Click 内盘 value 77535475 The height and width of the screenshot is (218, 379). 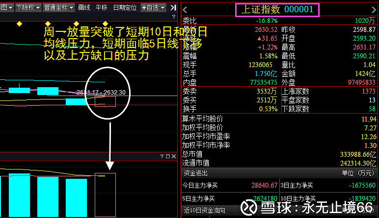pos(264,82)
